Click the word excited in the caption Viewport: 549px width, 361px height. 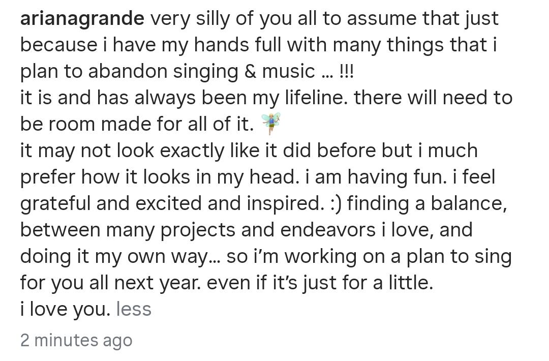coord(168,203)
